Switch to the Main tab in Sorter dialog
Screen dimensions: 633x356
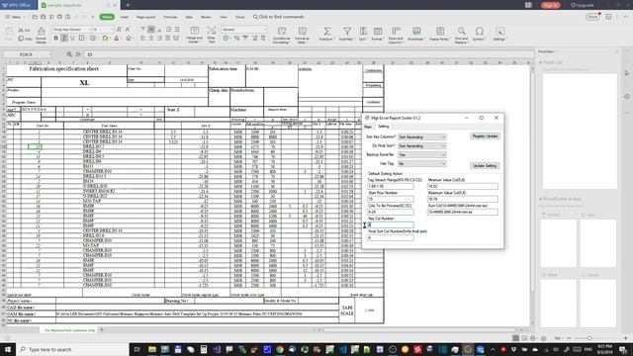pos(368,127)
